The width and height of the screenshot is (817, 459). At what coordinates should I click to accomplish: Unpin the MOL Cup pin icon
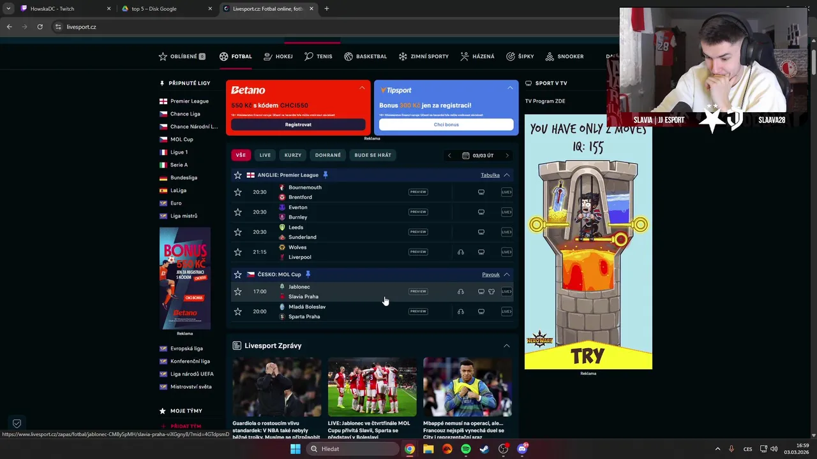coord(308,274)
